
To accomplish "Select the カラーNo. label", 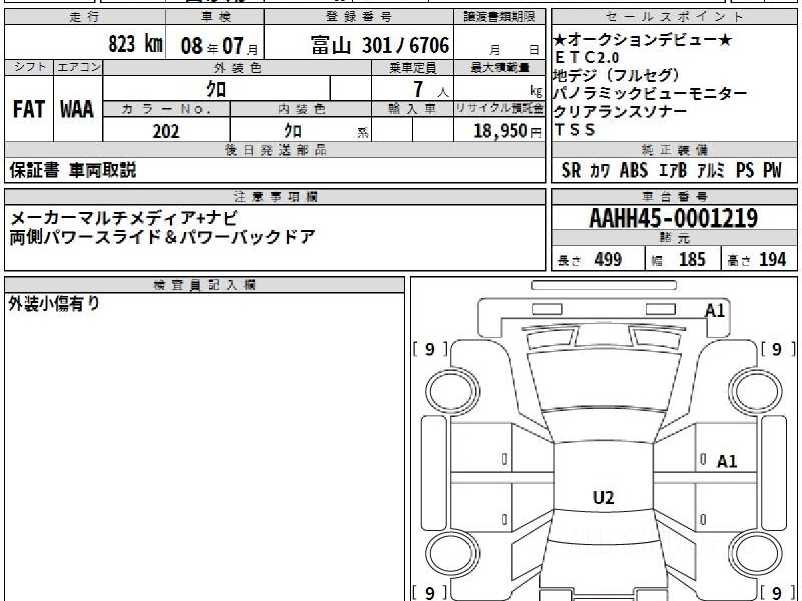I will (166, 109).
